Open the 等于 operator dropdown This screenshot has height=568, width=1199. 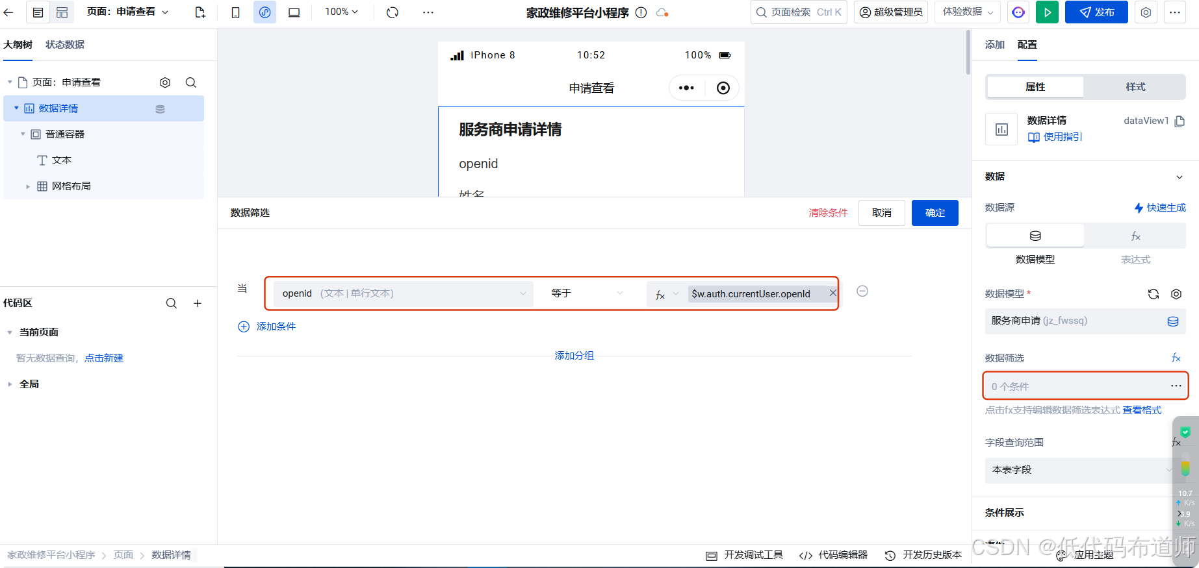point(587,293)
